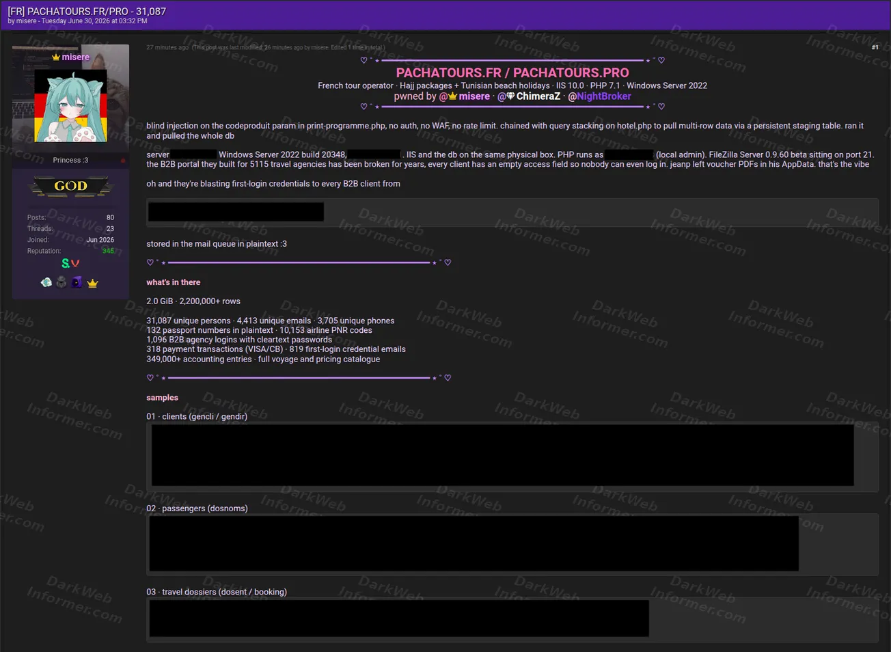
Task: Click the "samples" heading
Action: coord(162,398)
